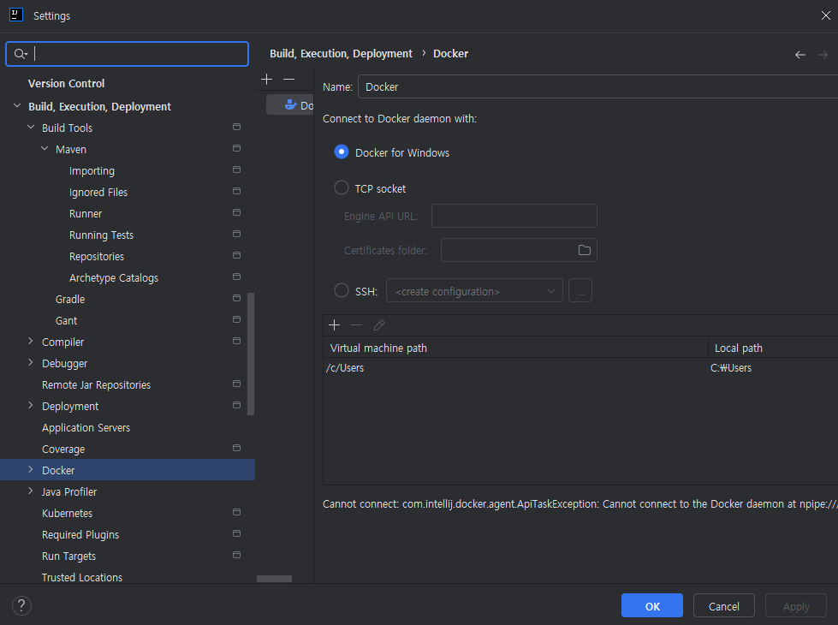
Task: Remove the selected path mapping
Action: pos(356,325)
